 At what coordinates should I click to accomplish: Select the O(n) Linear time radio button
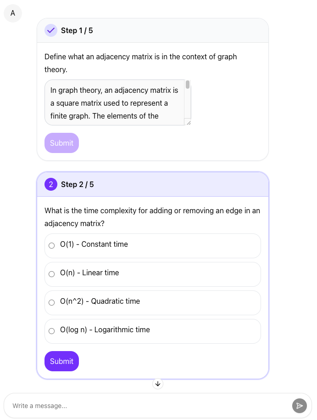[x=52, y=274]
